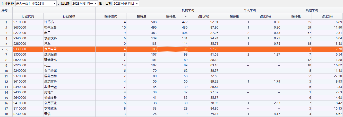The width and height of the screenshot is (343, 117).
Task: Select the 房地产 row name cell
Action: (x=49, y=92)
